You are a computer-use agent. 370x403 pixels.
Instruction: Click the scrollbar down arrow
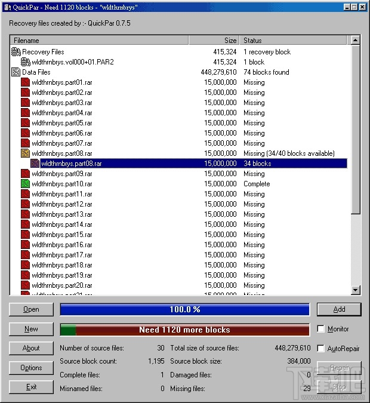point(356,290)
